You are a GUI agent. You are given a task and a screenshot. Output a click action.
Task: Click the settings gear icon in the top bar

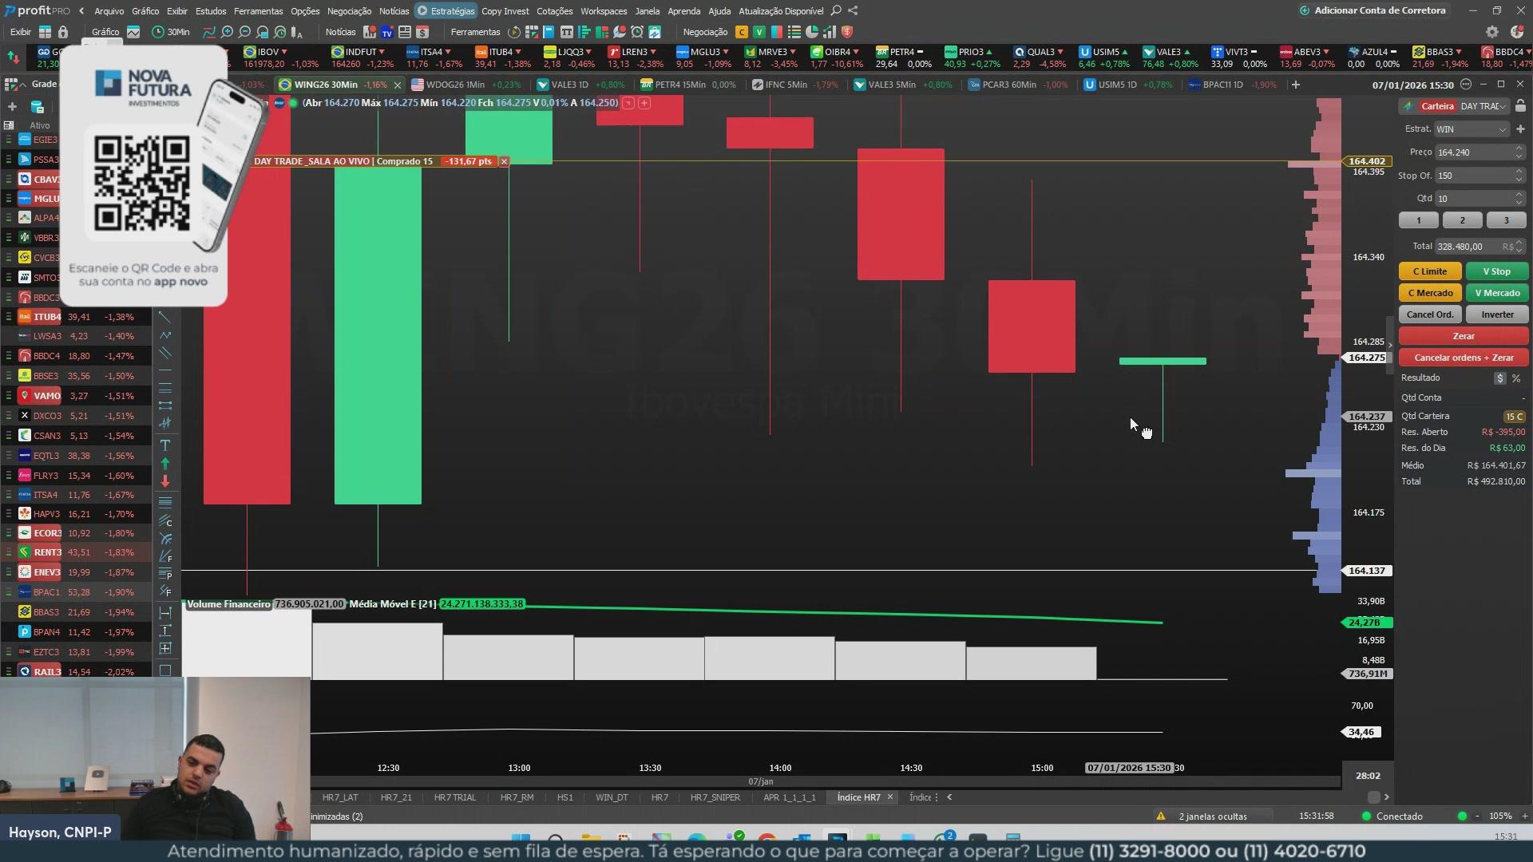pos(1491,33)
